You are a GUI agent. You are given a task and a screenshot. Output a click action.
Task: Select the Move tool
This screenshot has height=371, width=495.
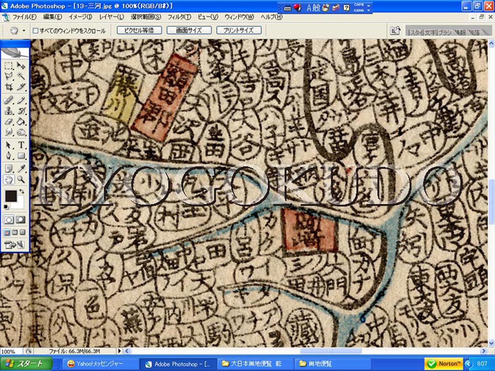21,66
